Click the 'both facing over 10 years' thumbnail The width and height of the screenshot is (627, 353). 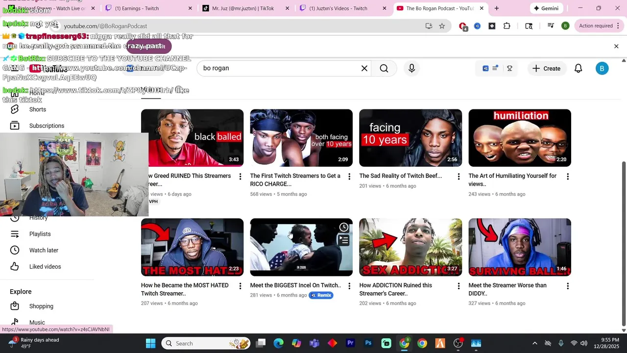[x=301, y=138]
